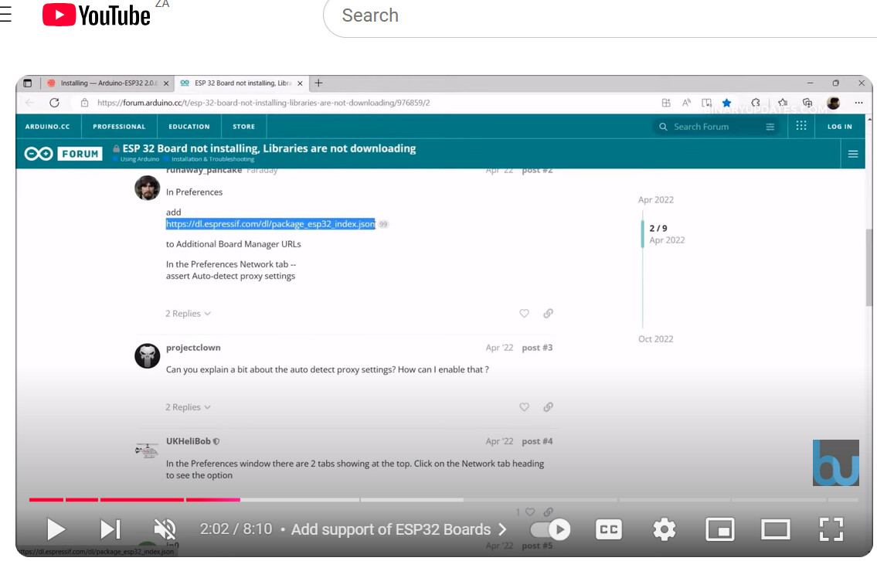Open the forum hamburger sidebar menu
The width and height of the screenshot is (877, 561).
point(853,154)
